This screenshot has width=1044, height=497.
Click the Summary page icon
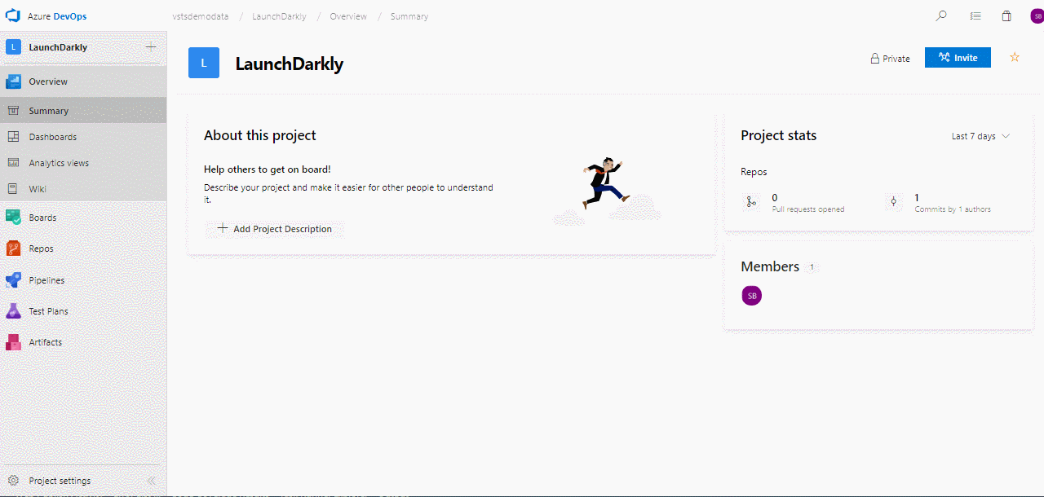click(x=13, y=111)
